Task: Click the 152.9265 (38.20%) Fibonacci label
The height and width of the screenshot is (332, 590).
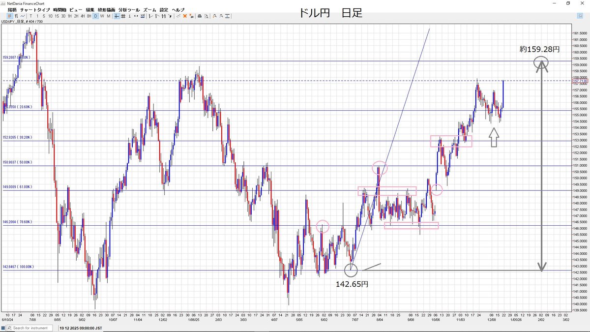Action: (x=17, y=138)
